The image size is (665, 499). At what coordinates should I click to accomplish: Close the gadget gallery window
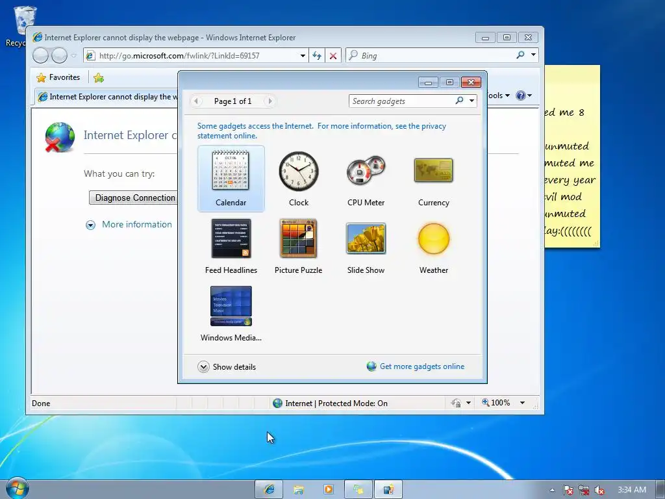(471, 83)
